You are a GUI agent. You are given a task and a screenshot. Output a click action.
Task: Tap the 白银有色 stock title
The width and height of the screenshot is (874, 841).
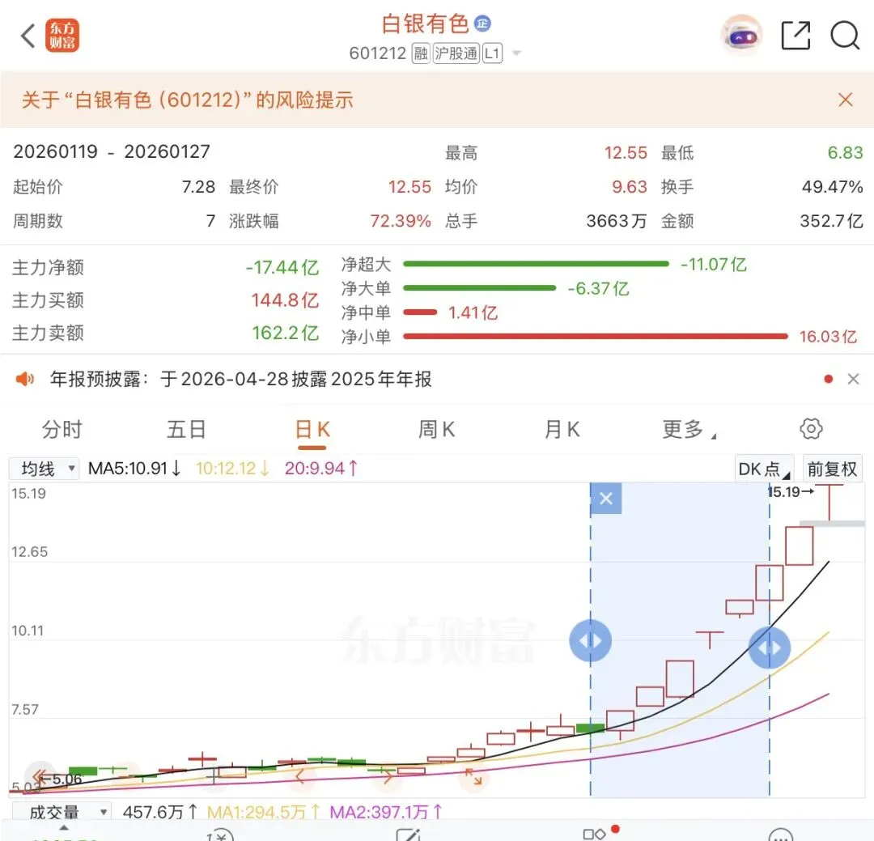(426, 23)
